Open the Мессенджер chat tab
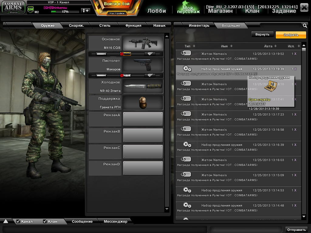The width and height of the screenshot is (311, 233). (x=115, y=221)
